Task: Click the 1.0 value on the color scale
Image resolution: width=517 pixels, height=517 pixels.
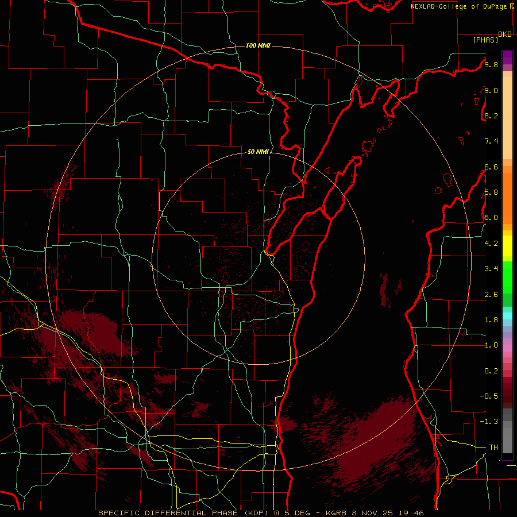Action: pyautogui.click(x=491, y=345)
